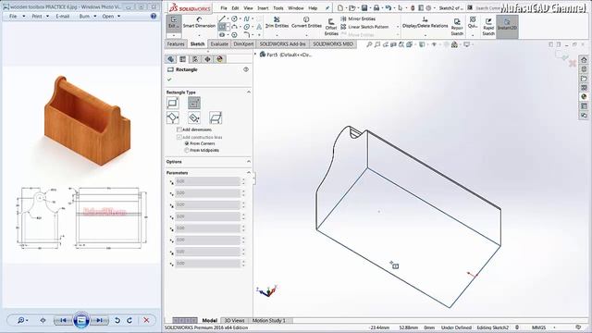Screen dimensions: 592x333
Task: Select the 3 Point Corner Rectangle type
Action: (x=173, y=117)
